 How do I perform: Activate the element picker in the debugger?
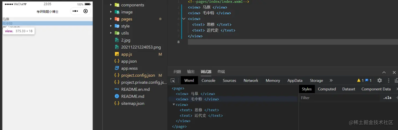pos(173,81)
